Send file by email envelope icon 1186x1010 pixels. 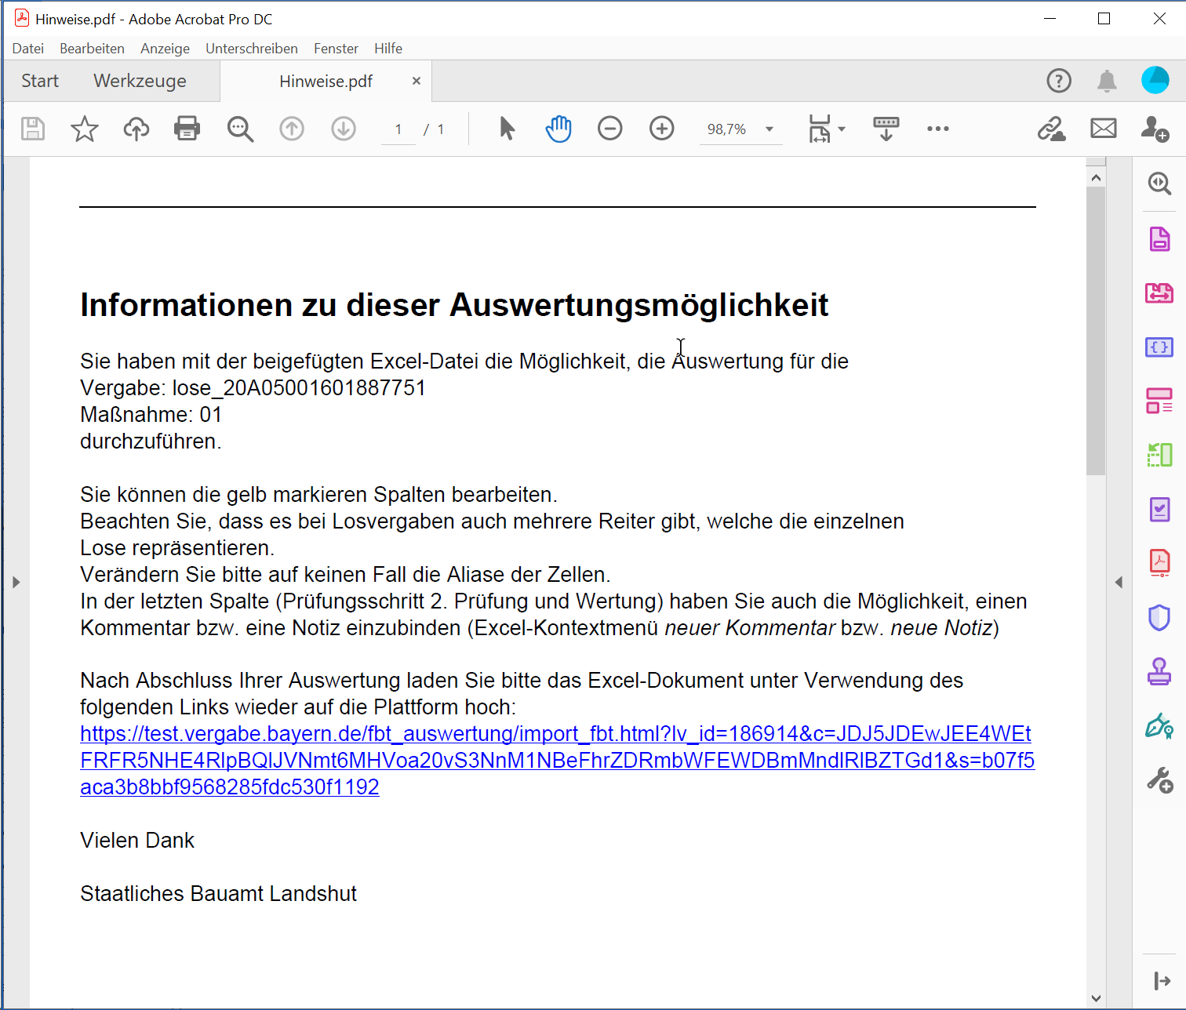coord(1104,129)
